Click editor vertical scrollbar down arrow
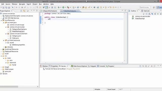Image resolution: width=162 pixels, height=91 pixels. [125, 61]
